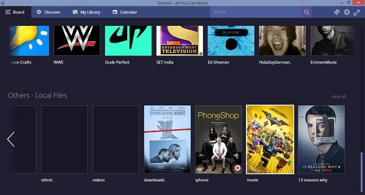Open the WWE channel thumbnail

77,40
